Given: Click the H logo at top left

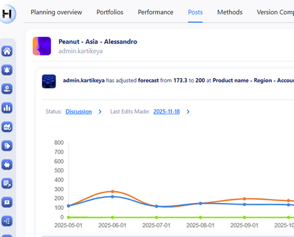Looking at the screenshot, I should [x=8, y=14].
